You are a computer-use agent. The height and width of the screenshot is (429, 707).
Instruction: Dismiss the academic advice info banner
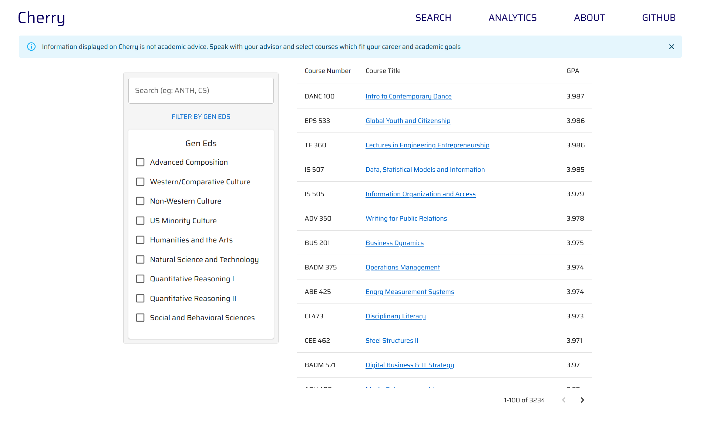click(x=671, y=47)
